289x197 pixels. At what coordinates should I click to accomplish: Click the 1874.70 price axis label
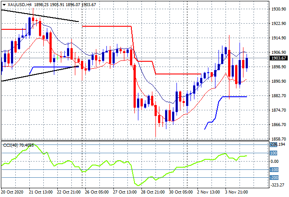(279, 110)
